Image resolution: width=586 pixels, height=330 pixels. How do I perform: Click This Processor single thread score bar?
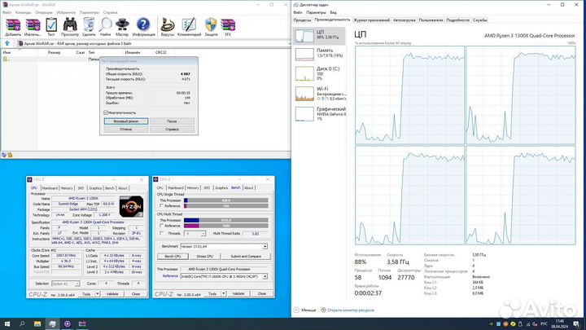(226, 200)
